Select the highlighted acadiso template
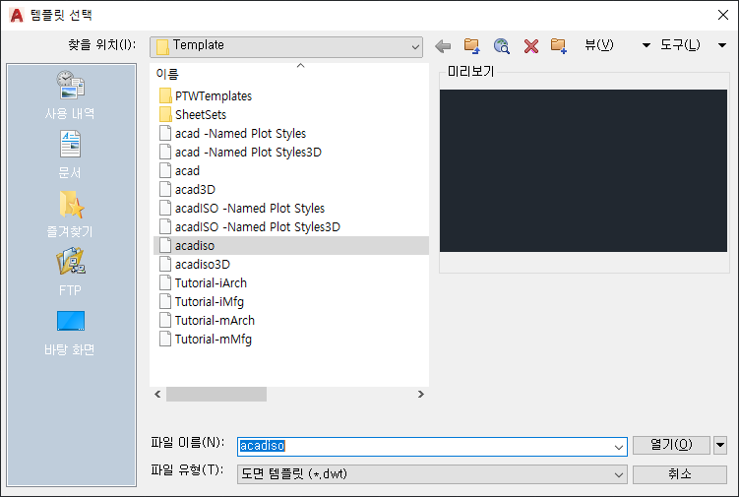739x497 pixels. pyautogui.click(x=291, y=246)
